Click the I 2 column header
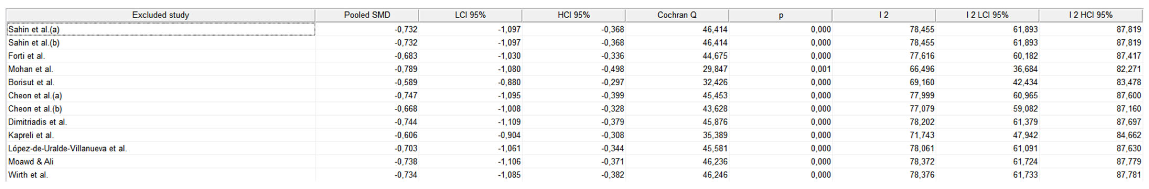Screen dimensions: 1149x189 tap(883, 15)
